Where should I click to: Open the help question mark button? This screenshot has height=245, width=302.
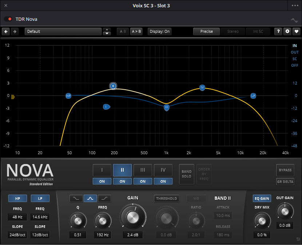pos(278,31)
